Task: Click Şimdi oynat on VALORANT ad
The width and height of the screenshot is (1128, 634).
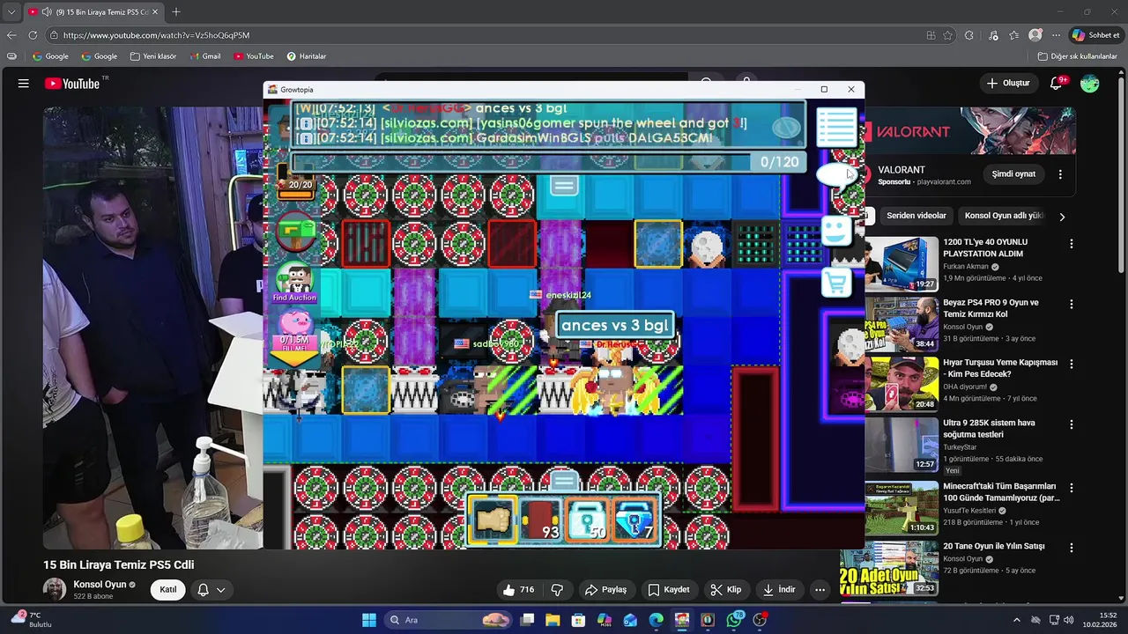Action: point(1013,174)
